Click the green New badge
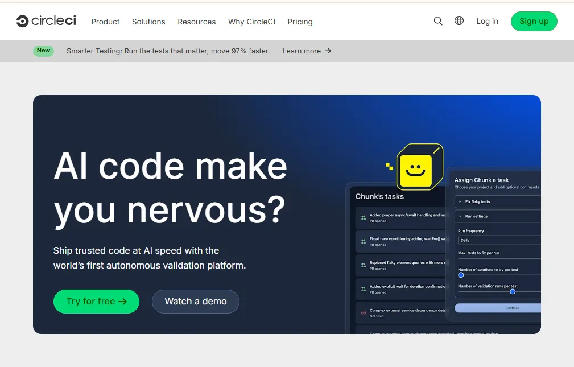 click(44, 51)
